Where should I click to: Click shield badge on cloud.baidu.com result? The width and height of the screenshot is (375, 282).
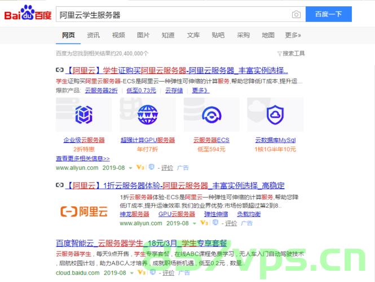point(153,272)
